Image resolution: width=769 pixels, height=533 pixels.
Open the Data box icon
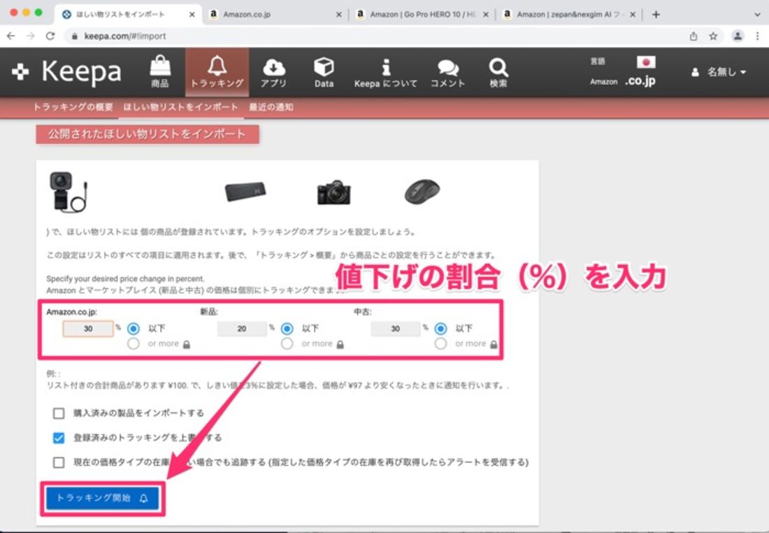[324, 72]
